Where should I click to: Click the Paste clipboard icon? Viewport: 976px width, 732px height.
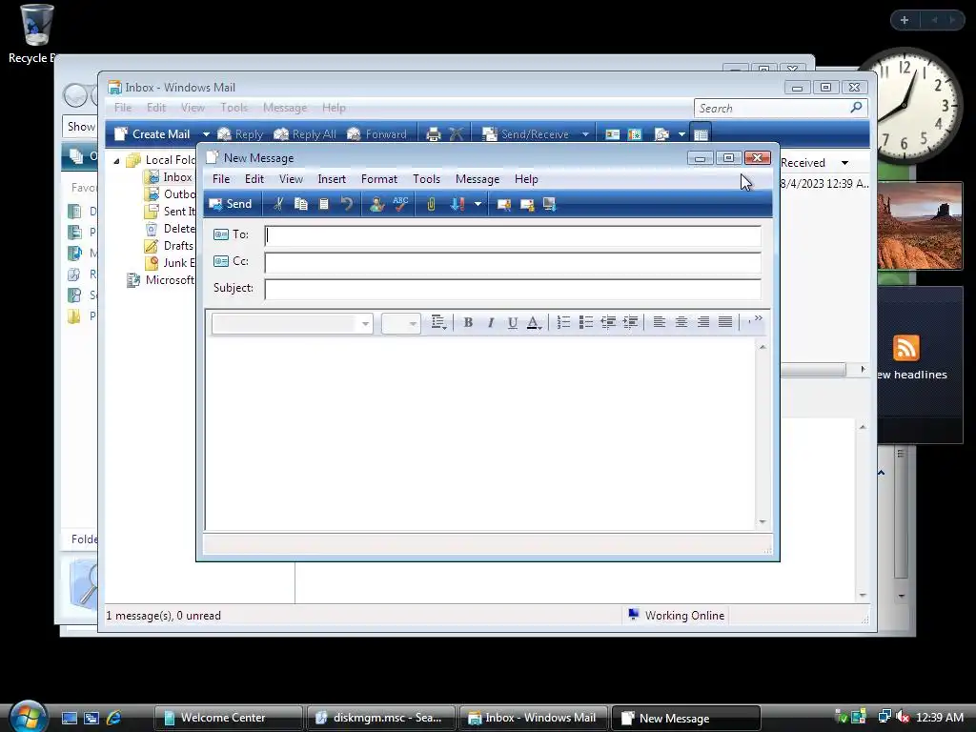coord(324,204)
